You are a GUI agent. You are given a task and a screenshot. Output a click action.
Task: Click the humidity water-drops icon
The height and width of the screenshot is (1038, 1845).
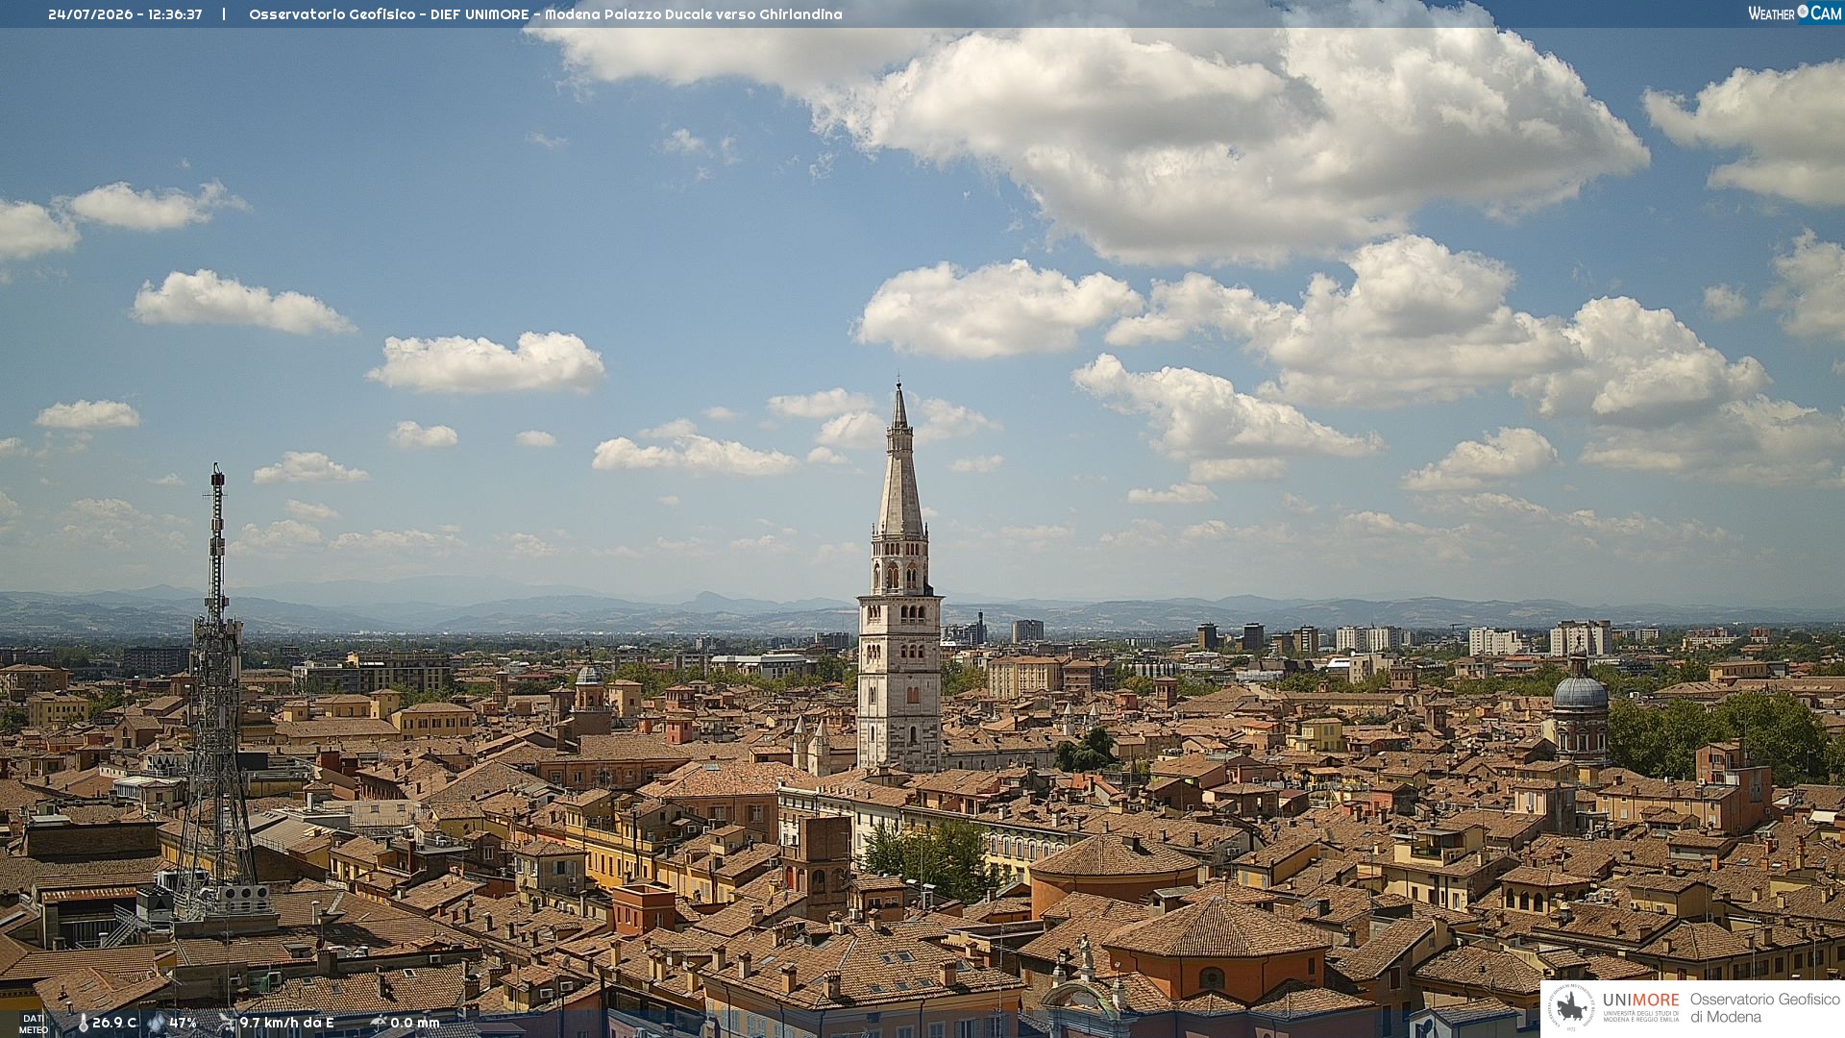(157, 1023)
